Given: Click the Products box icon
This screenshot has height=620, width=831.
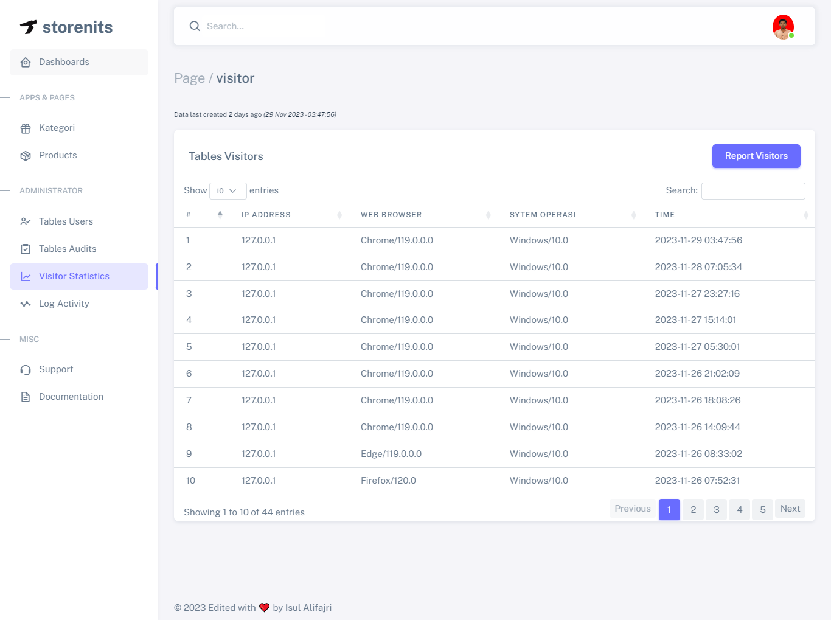Looking at the screenshot, I should [26, 156].
